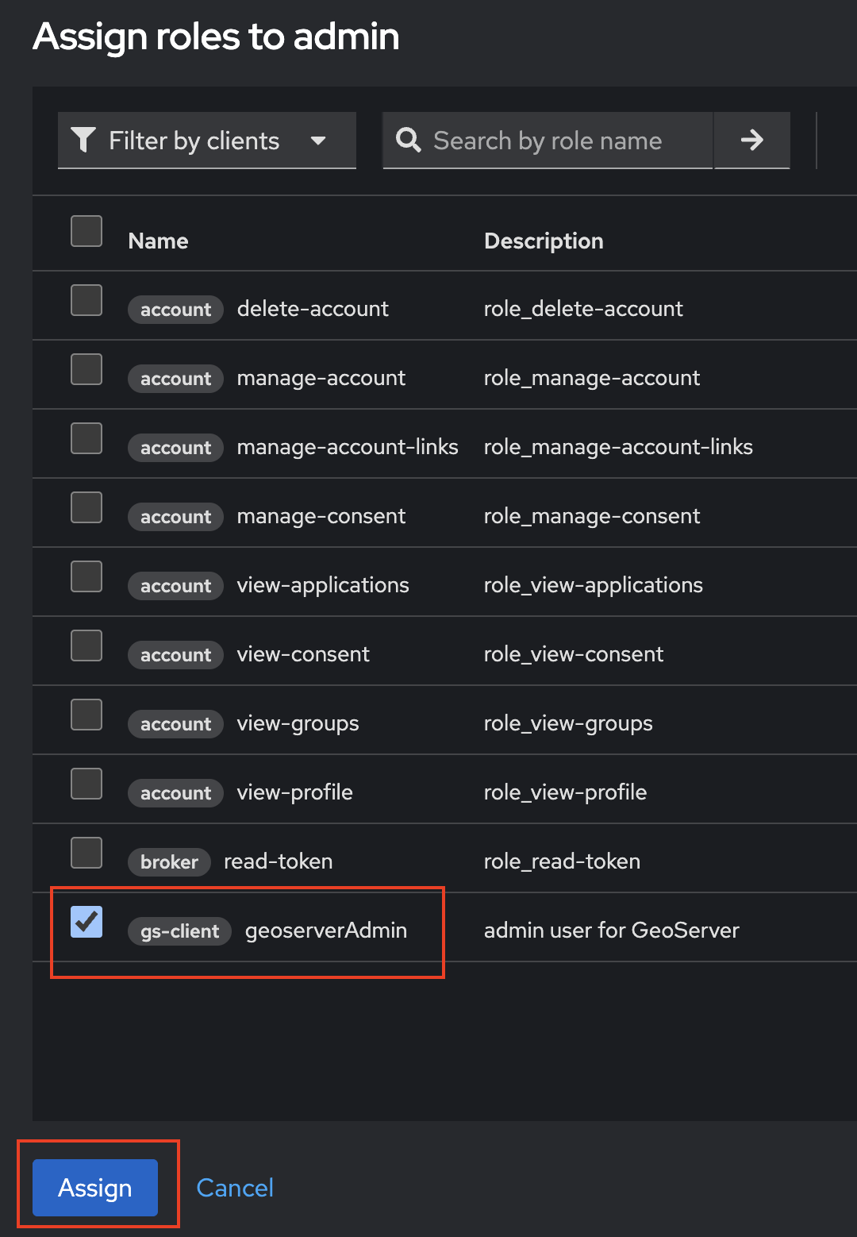Click the gs-client badge label
The height and width of the screenshot is (1237, 857).
(x=179, y=931)
